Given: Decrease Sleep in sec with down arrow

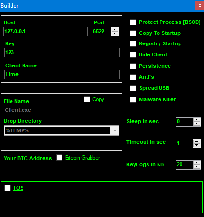Looking at the screenshot, I should pyautogui.click(x=197, y=124).
